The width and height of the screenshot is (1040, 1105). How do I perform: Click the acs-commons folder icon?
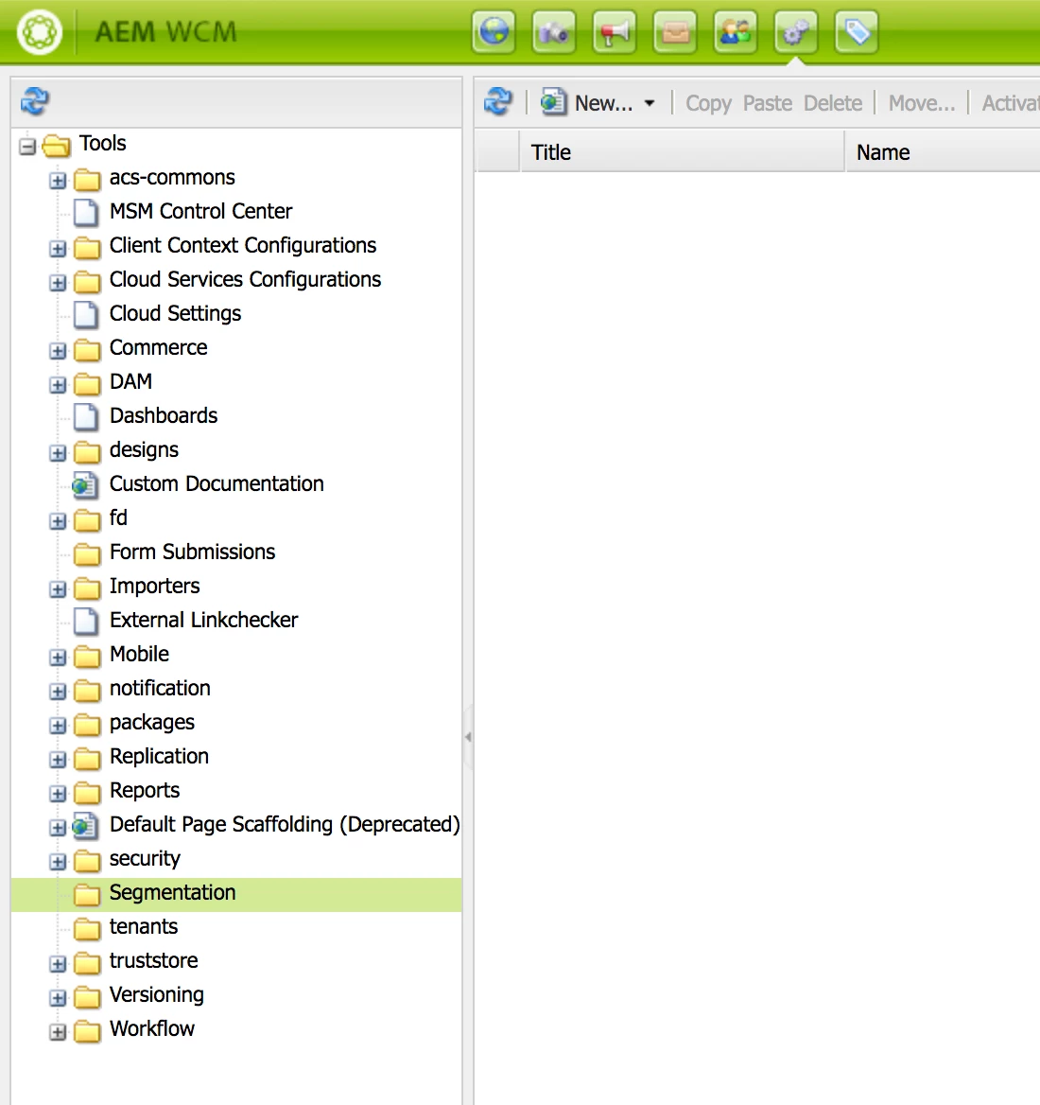click(x=87, y=179)
